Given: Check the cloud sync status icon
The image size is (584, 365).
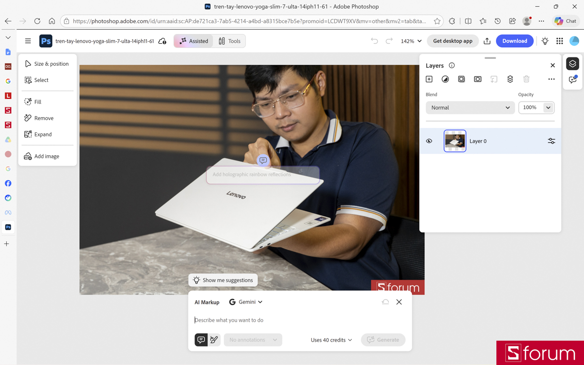Looking at the screenshot, I should [x=163, y=41].
